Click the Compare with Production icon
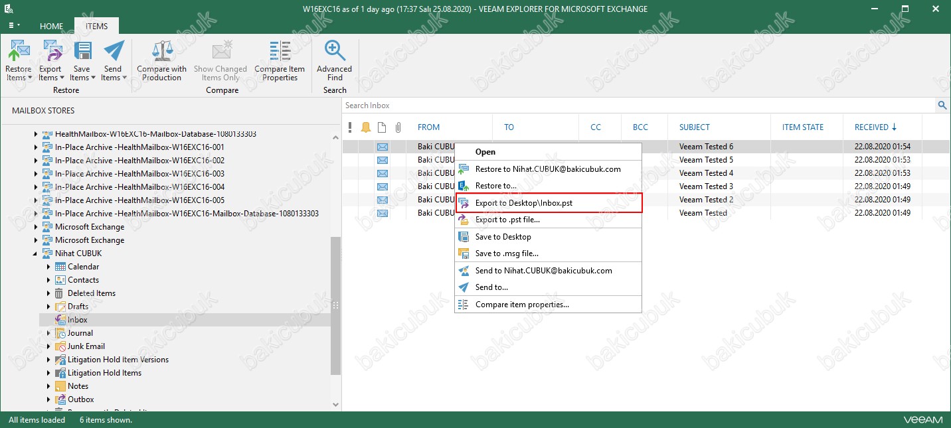951x428 pixels. 162,52
